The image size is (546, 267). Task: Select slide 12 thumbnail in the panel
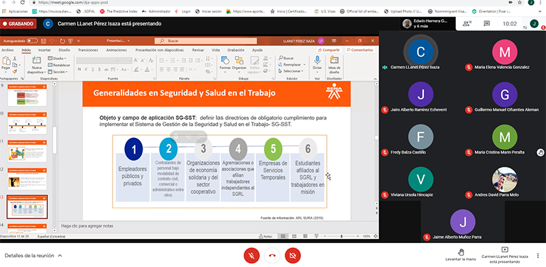[x=27, y=178]
